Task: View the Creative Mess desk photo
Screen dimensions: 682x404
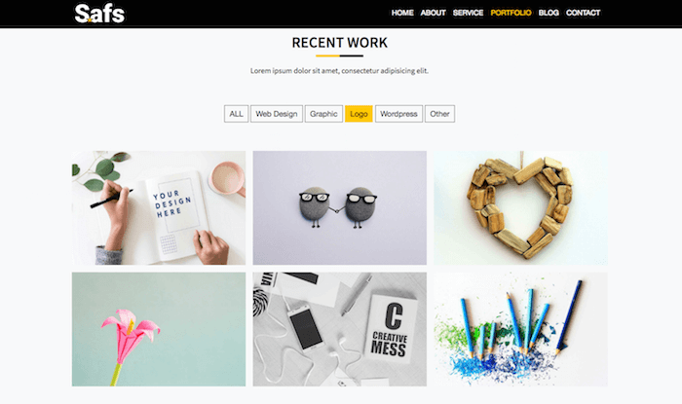Action: [x=340, y=329]
